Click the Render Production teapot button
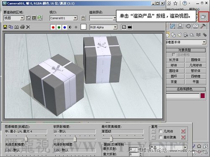This screenshot has width=210, height=157. click(x=204, y=17)
